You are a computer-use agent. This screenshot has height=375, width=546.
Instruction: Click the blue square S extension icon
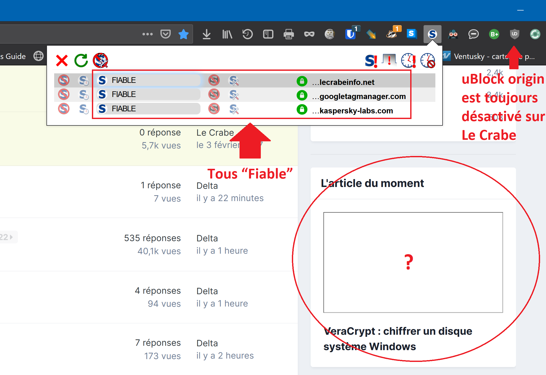[412, 34]
